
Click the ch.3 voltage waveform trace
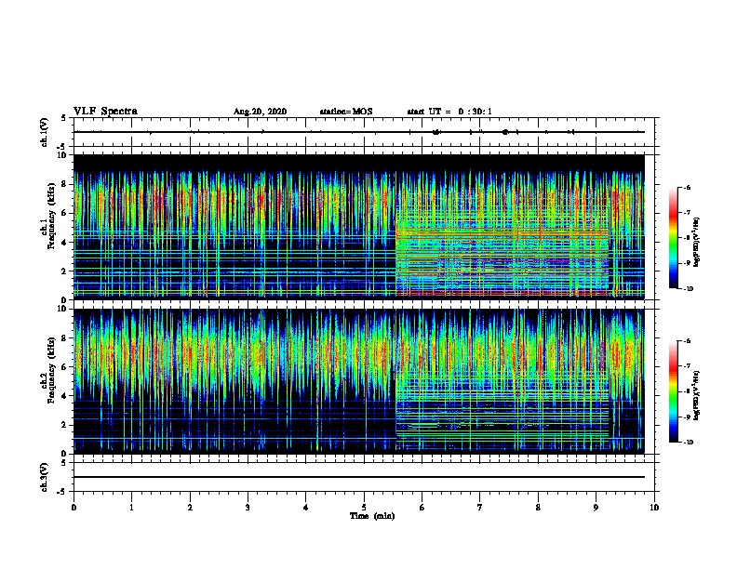(358, 477)
